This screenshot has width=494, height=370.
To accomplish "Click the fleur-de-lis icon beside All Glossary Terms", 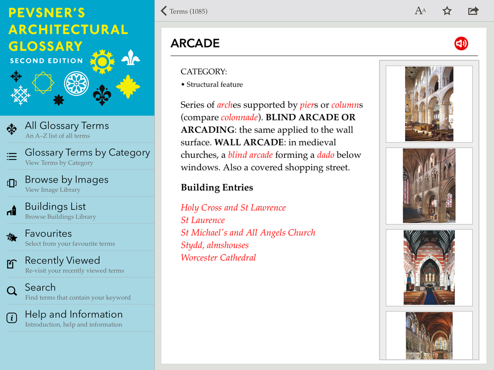I will (12, 129).
